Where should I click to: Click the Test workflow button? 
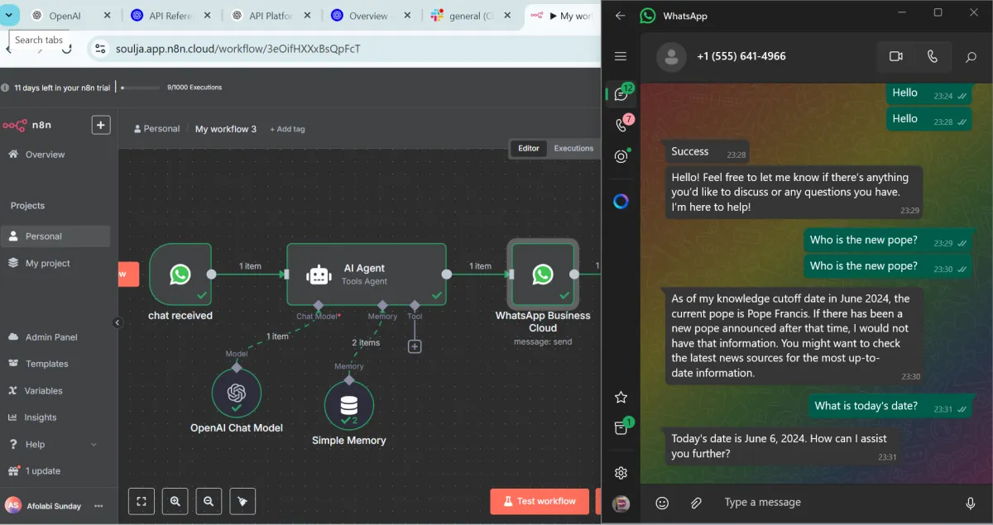pyautogui.click(x=540, y=501)
